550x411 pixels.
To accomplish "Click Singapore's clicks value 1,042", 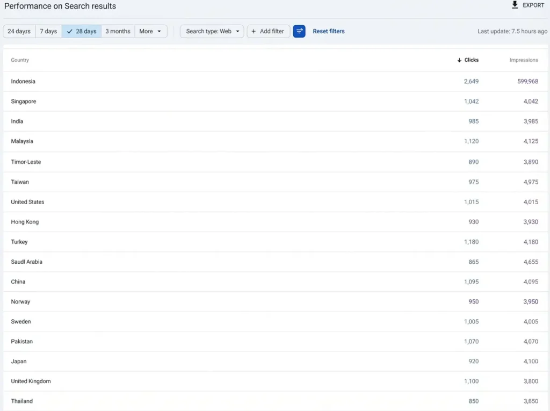I will tap(471, 102).
